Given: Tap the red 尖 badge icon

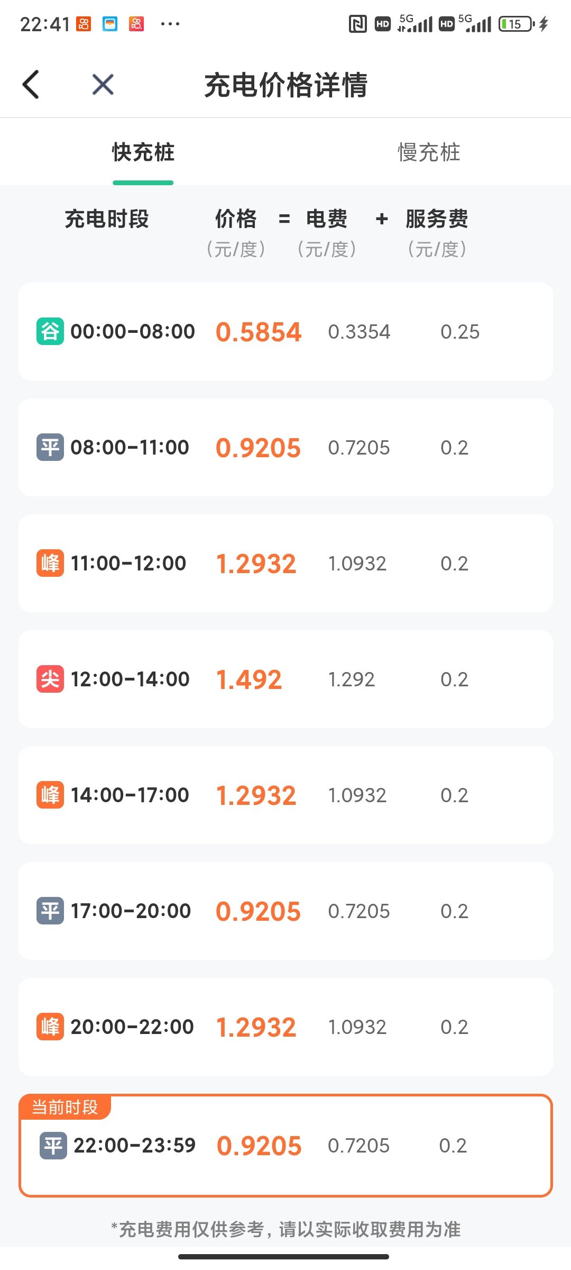Looking at the screenshot, I should click(x=50, y=679).
